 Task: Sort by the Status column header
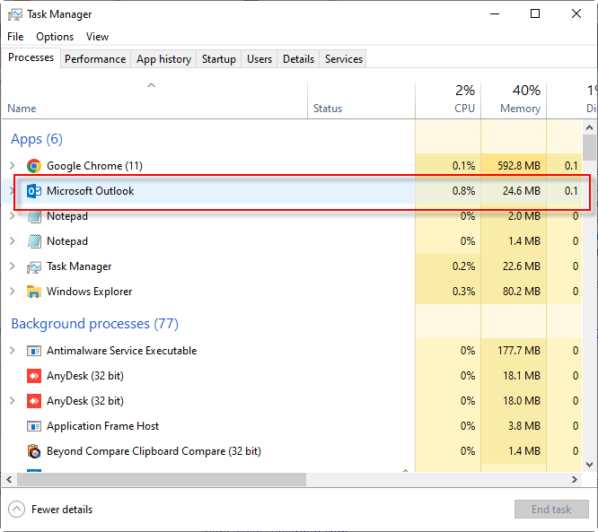coord(361,100)
